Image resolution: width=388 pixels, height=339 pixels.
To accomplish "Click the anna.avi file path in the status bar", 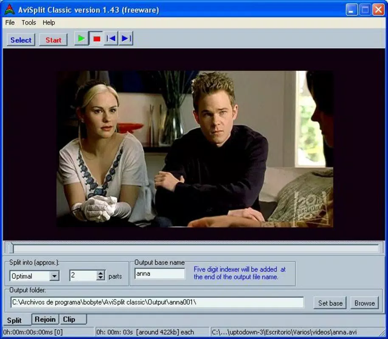I will click(x=284, y=332).
